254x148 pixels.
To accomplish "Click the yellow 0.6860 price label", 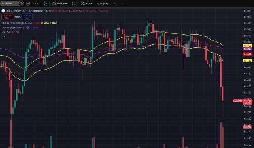I will (247, 61).
